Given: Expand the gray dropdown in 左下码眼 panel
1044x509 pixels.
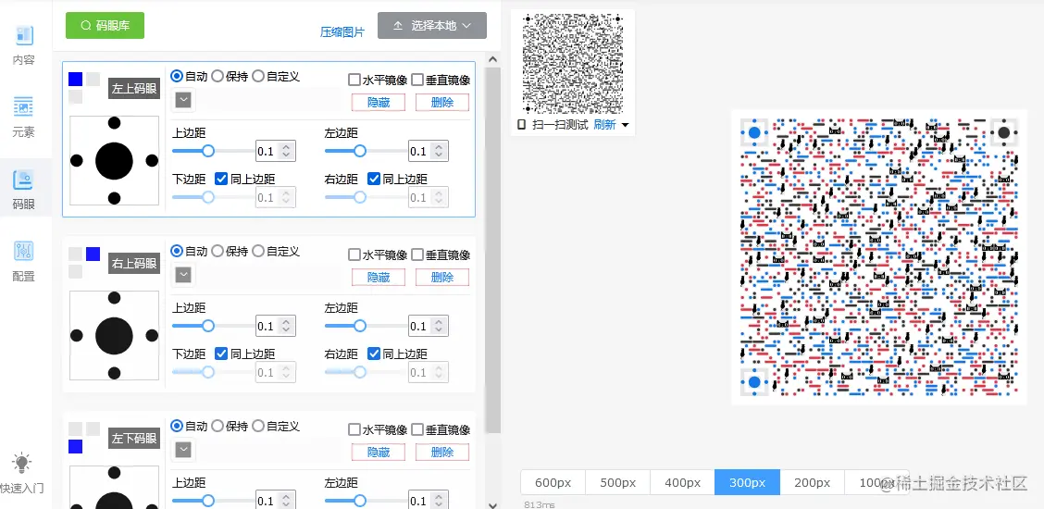Looking at the screenshot, I should click(x=184, y=450).
